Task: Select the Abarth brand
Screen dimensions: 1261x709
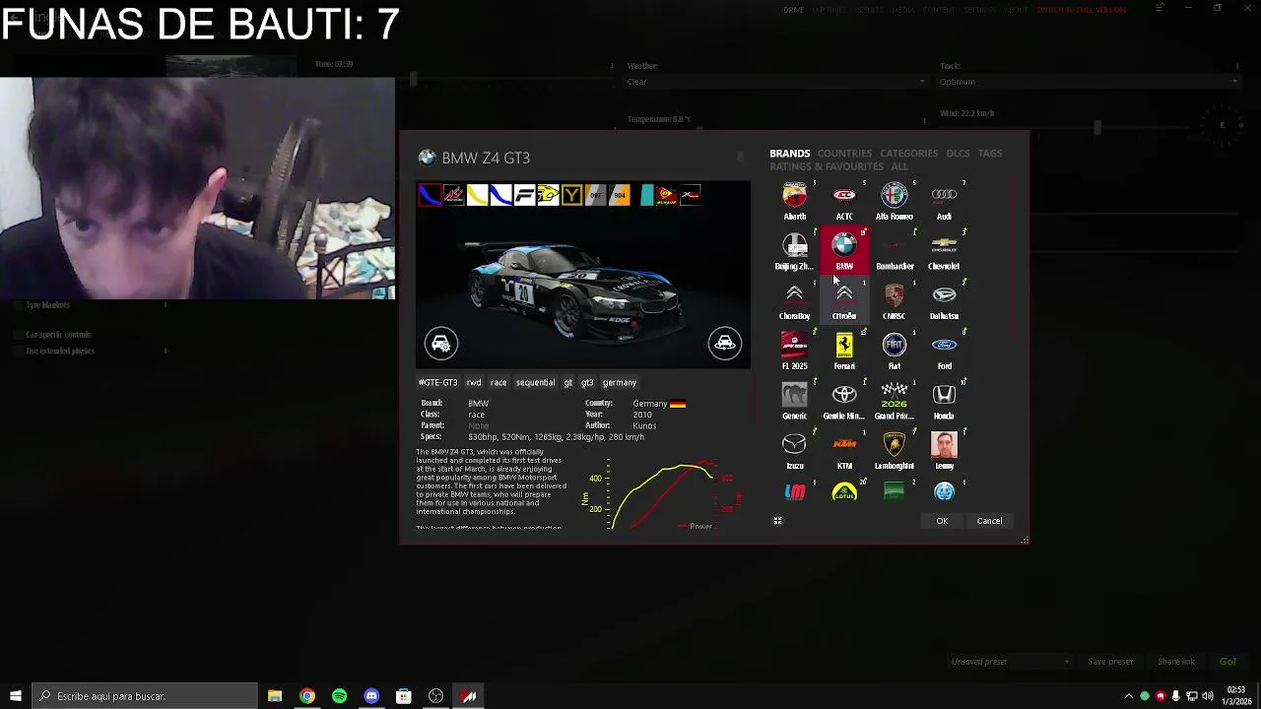Action: (795, 201)
